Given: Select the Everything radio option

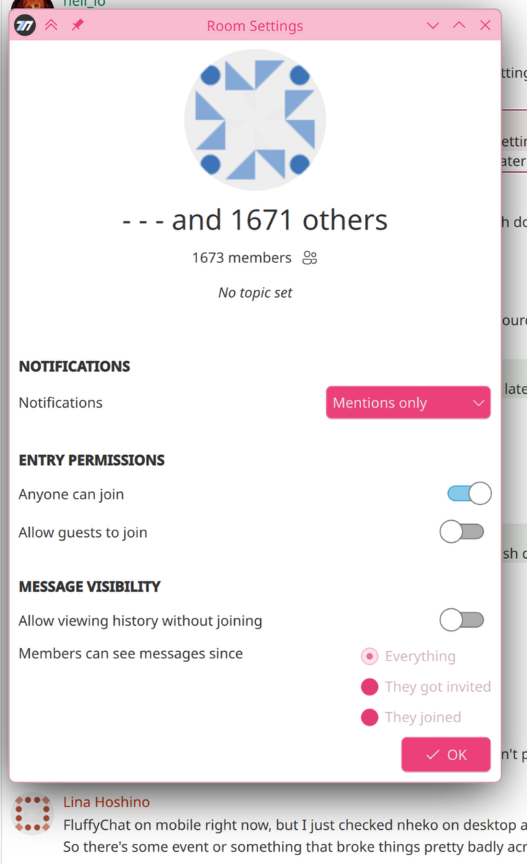Looking at the screenshot, I should click(x=370, y=656).
